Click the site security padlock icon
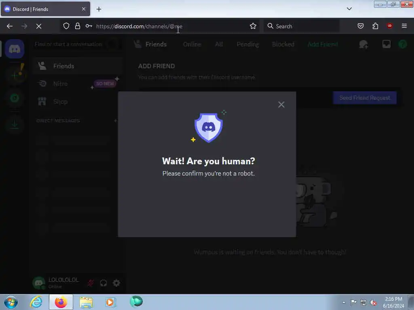This screenshot has width=414, height=310. (x=77, y=26)
